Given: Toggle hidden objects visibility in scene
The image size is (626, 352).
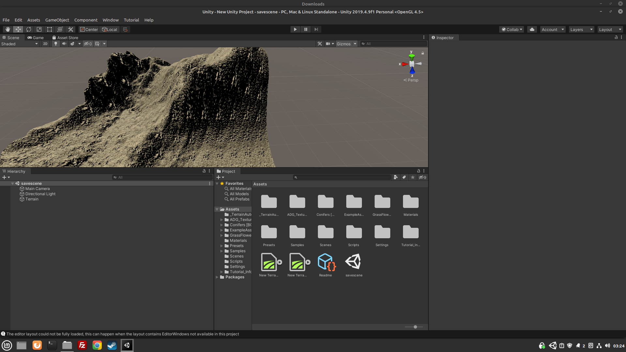Looking at the screenshot, I should click(x=88, y=44).
